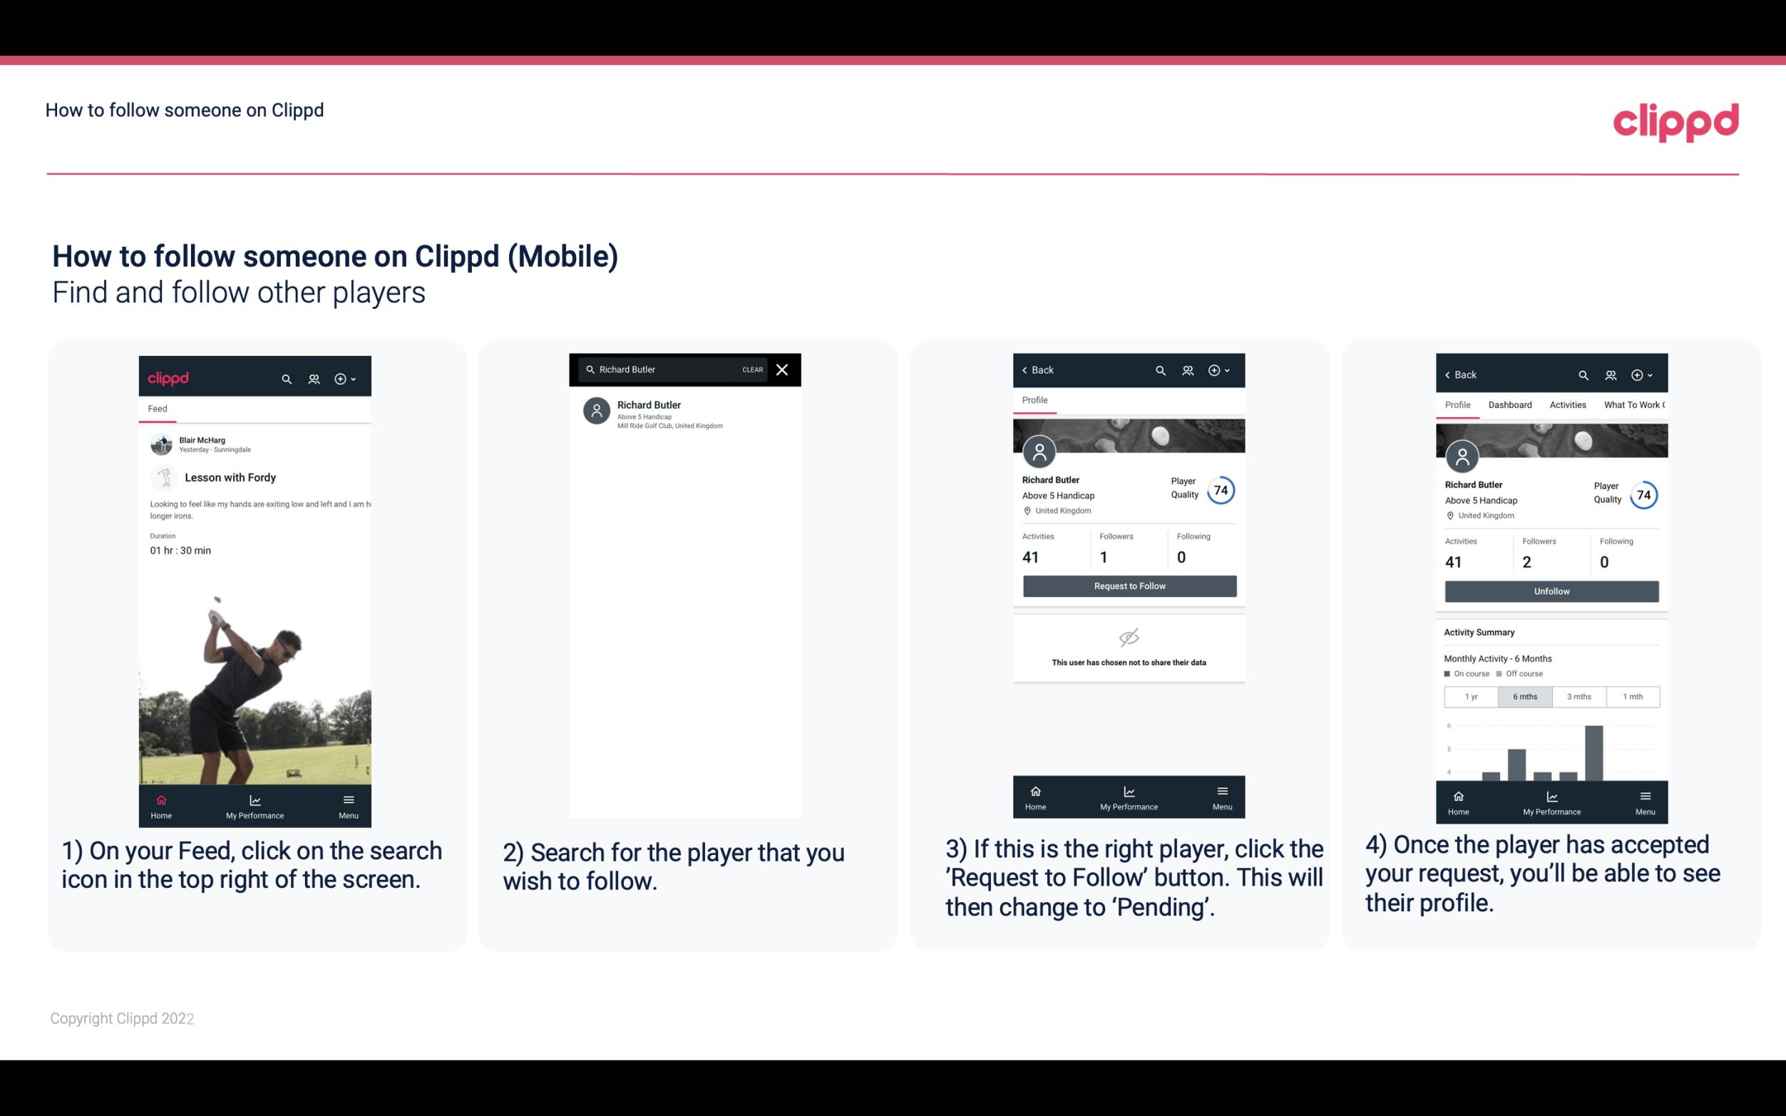Click the search icon on Feed screen
This screenshot has width=1786, height=1116.
pos(285,378)
